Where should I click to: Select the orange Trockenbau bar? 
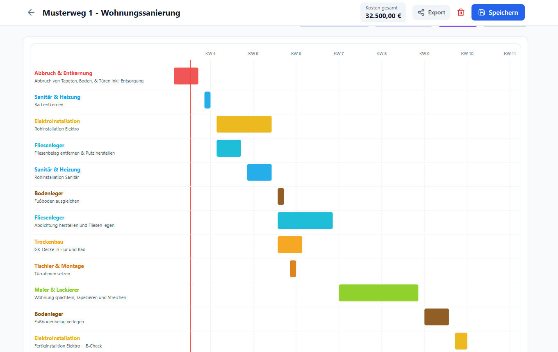click(x=290, y=245)
